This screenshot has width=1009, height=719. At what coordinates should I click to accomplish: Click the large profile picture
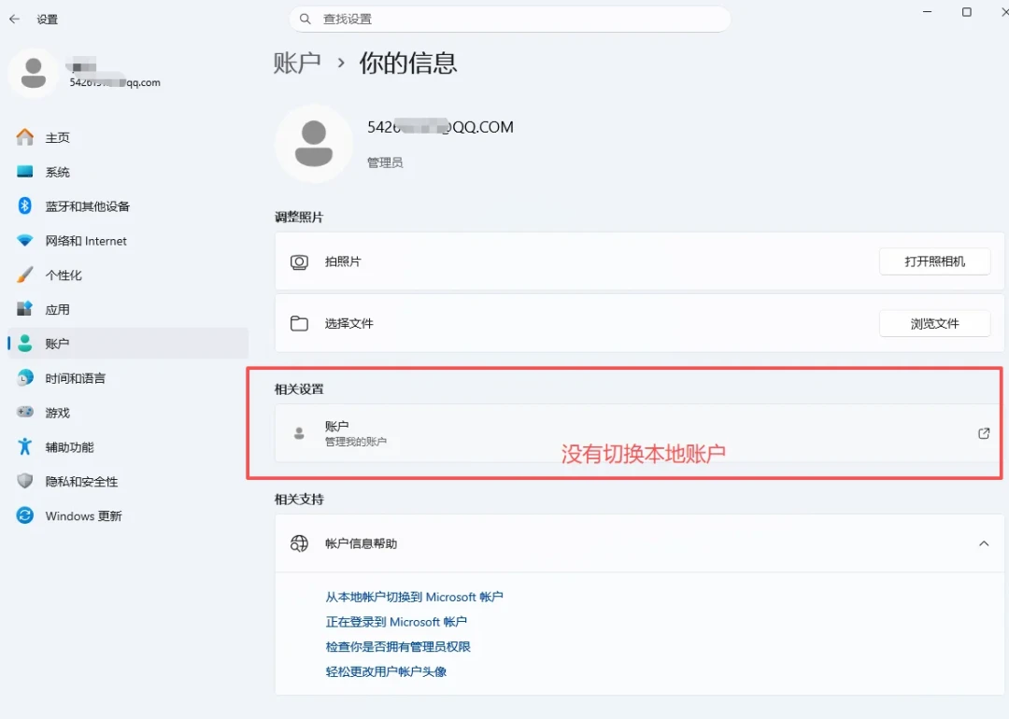[314, 144]
